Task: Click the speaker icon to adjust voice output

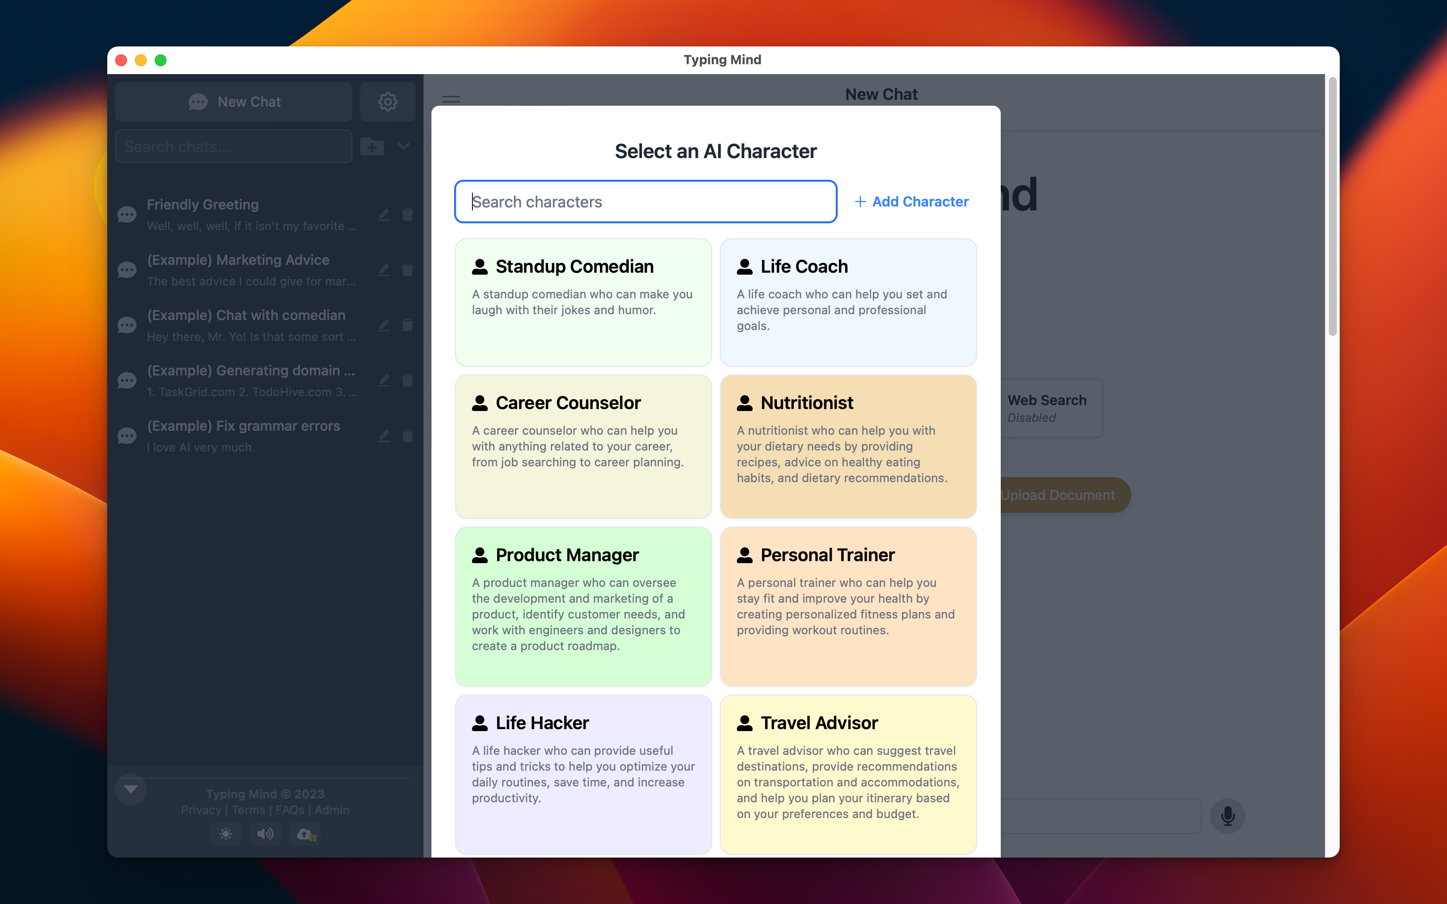Action: click(265, 833)
